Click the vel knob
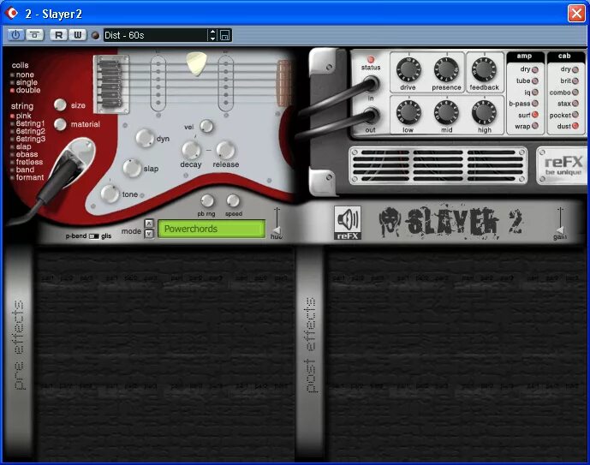 (x=206, y=127)
